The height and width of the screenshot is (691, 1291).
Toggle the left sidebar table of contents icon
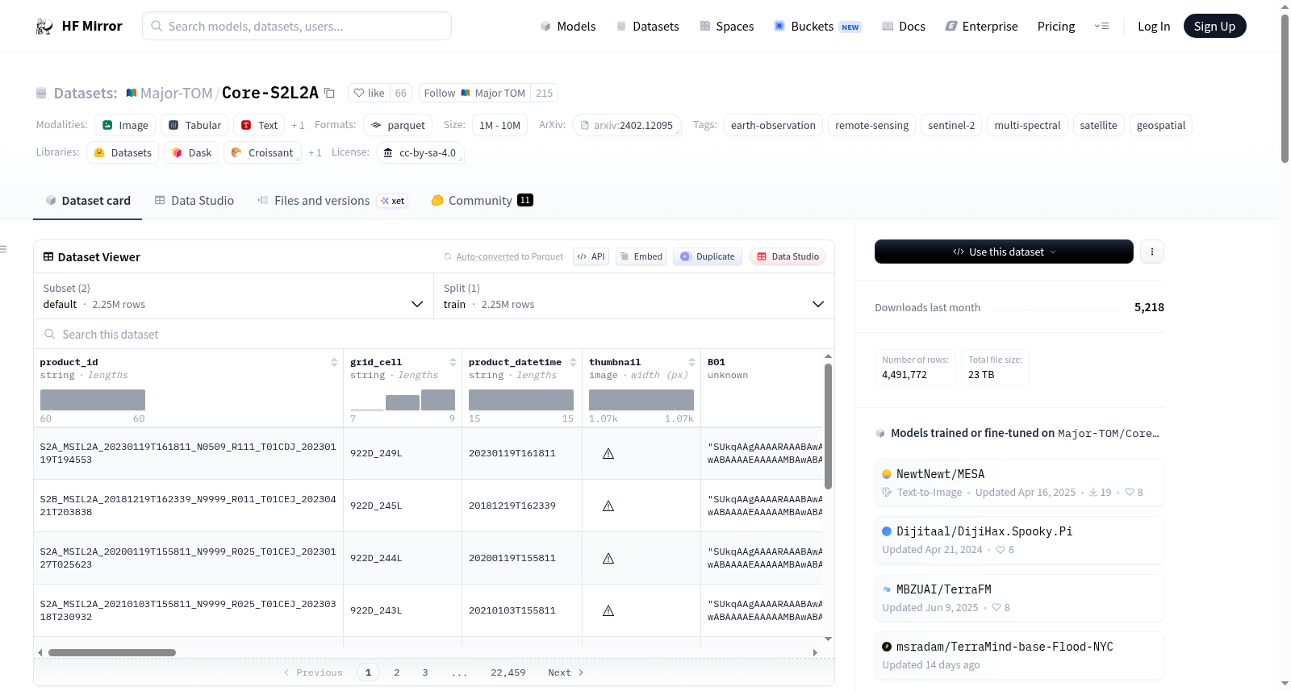4,249
